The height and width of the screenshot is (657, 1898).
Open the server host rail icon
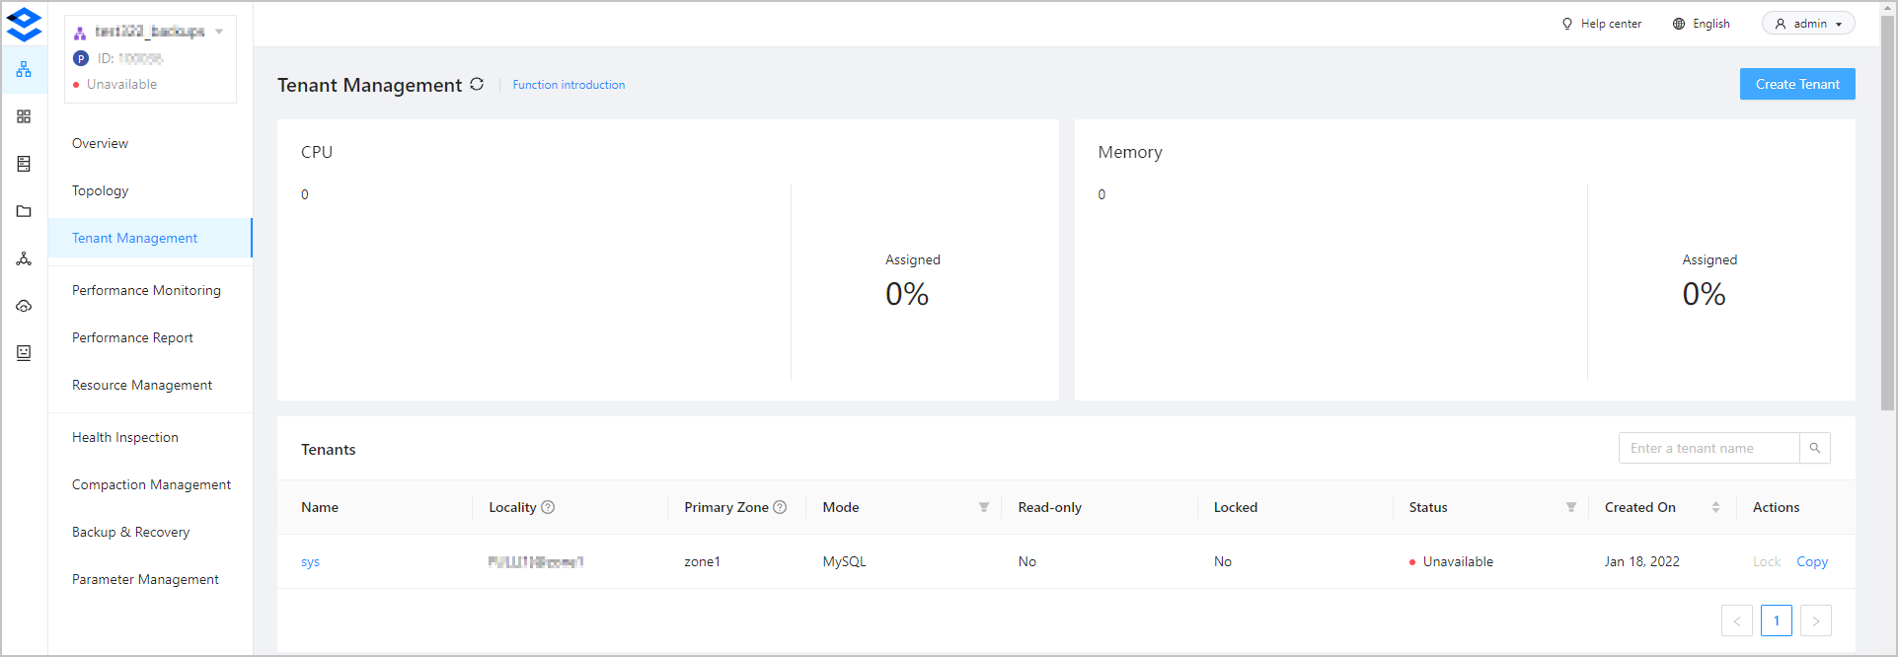pos(24,164)
